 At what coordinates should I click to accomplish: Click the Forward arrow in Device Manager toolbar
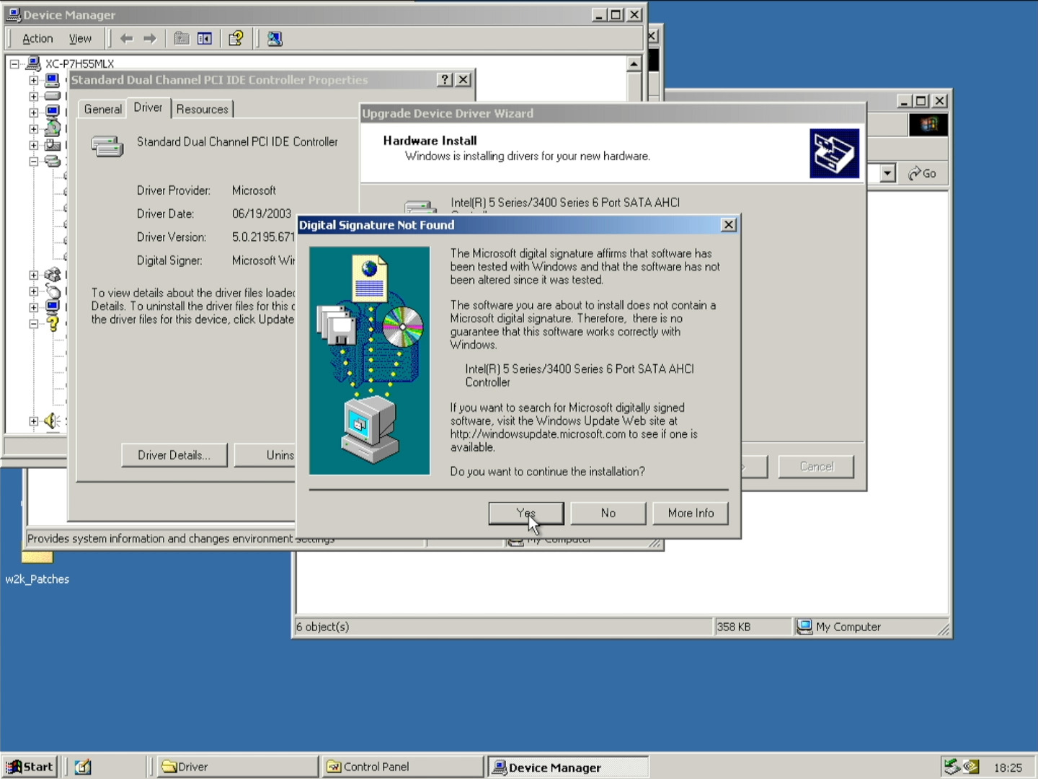(150, 39)
